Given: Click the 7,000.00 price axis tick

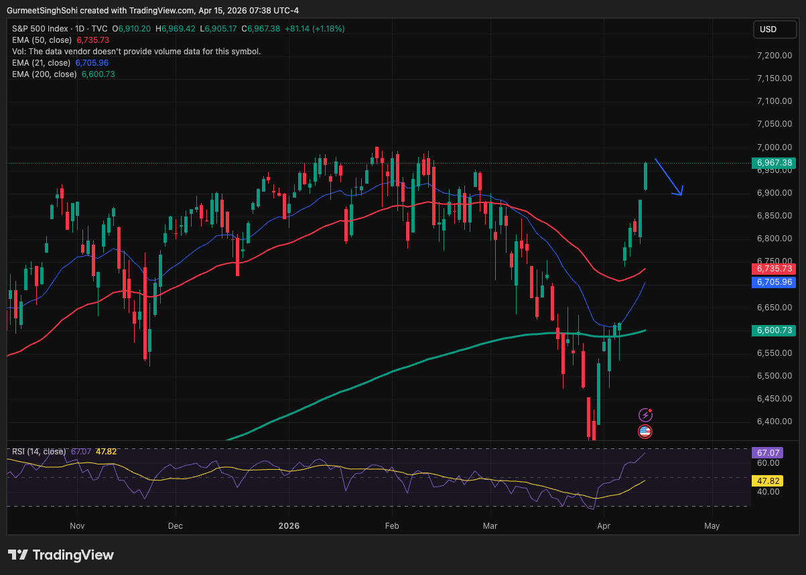Looking at the screenshot, I should pos(775,147).
